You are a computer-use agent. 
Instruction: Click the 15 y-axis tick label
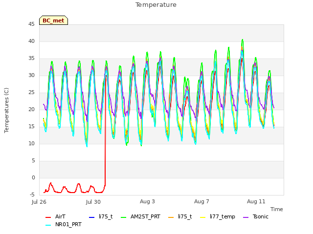coord(31,127)
